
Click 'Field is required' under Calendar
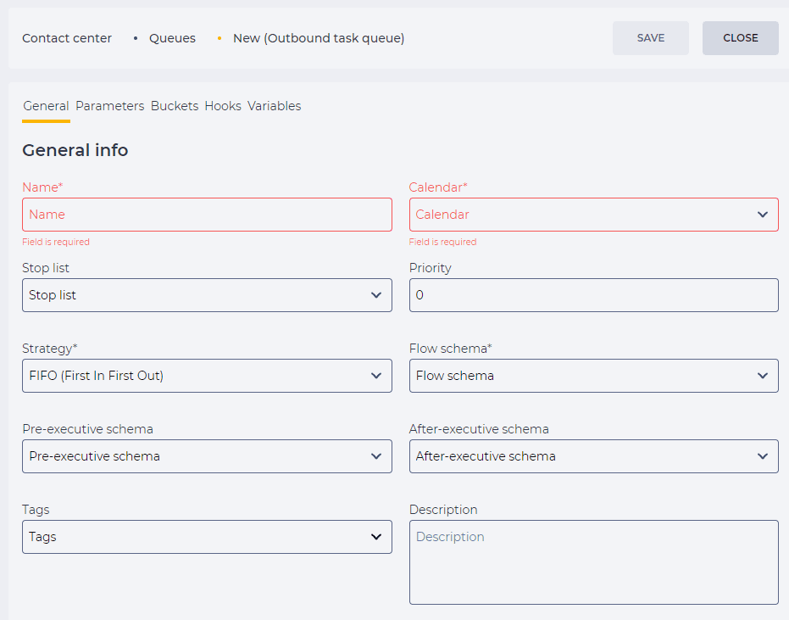click(442, 242)
